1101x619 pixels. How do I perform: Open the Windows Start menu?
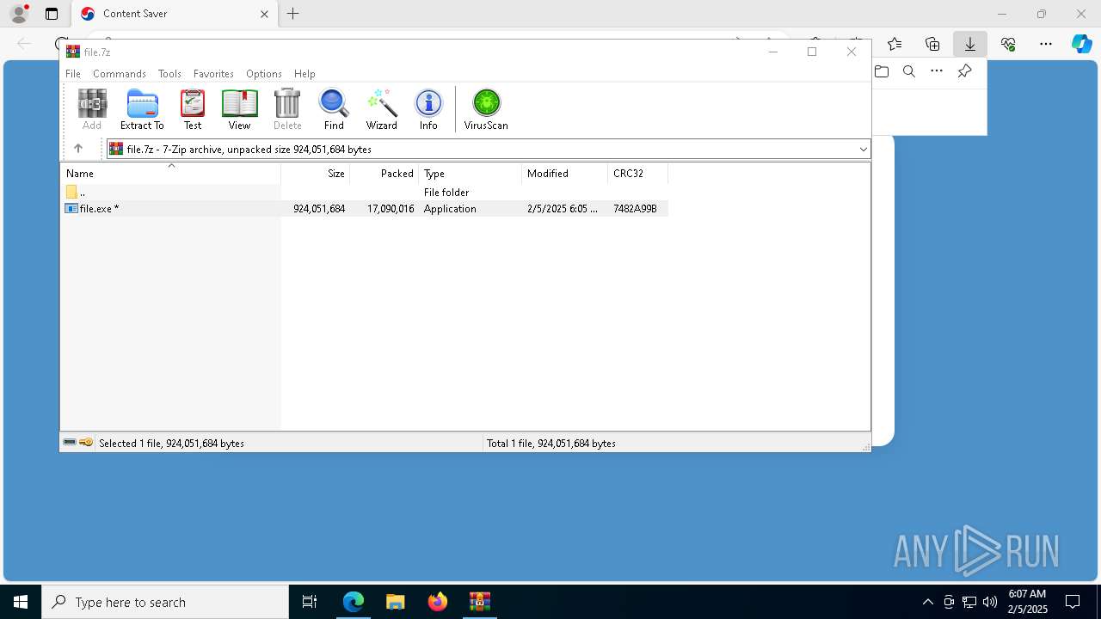[21, 602]
